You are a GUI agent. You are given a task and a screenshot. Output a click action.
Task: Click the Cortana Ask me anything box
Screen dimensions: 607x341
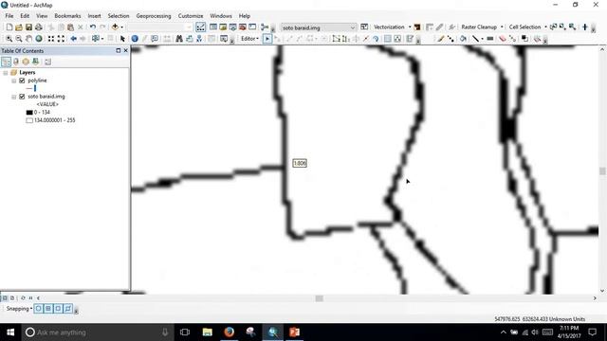(98, 332)
